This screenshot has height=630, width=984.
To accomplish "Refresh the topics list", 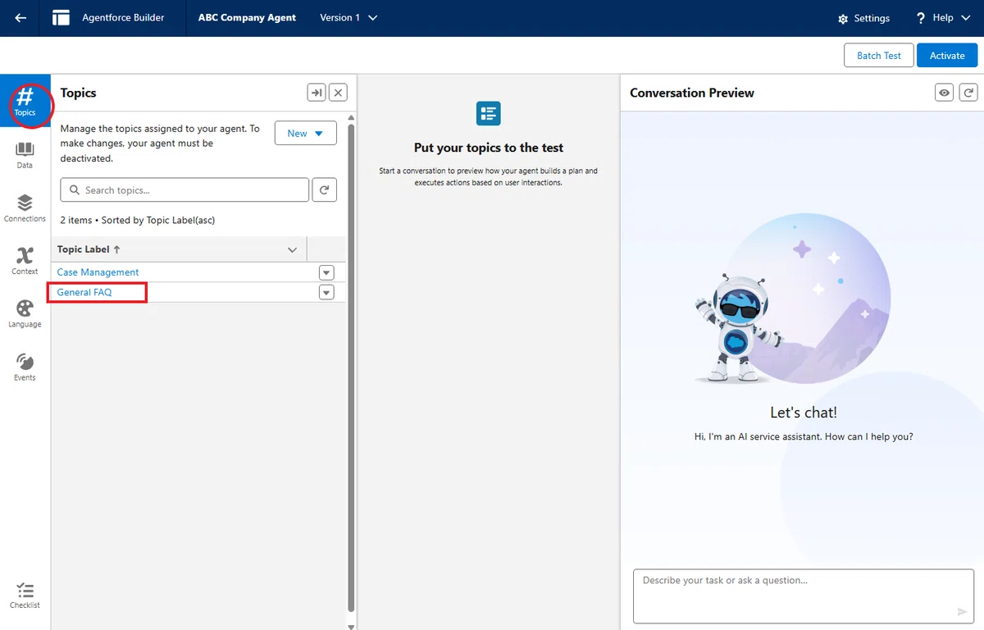I will coord(325,189).
